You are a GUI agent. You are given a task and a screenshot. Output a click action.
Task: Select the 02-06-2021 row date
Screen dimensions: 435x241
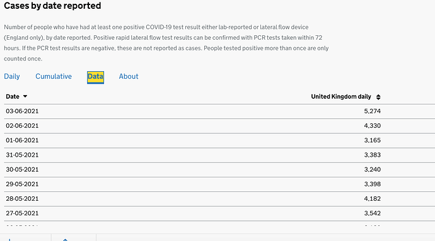point(22,126)
